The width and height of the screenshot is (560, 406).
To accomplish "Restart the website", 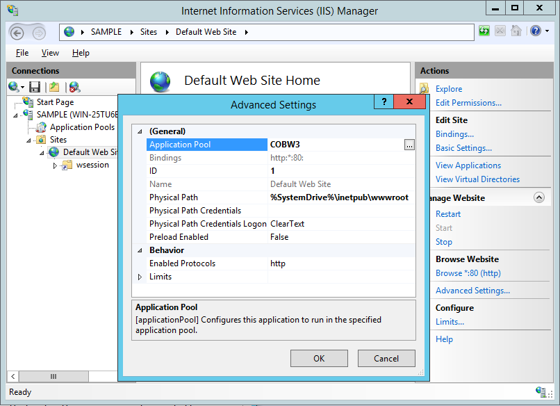I will coord(448,214).
